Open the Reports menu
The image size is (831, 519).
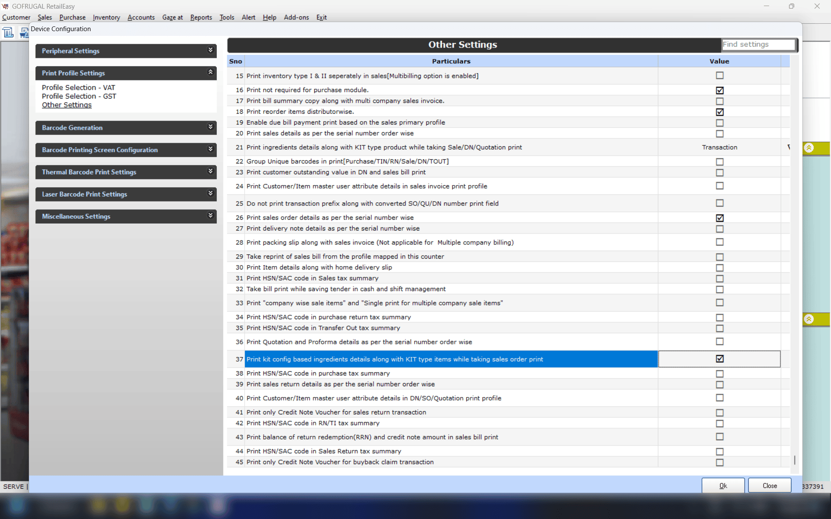tap(201, 17)
